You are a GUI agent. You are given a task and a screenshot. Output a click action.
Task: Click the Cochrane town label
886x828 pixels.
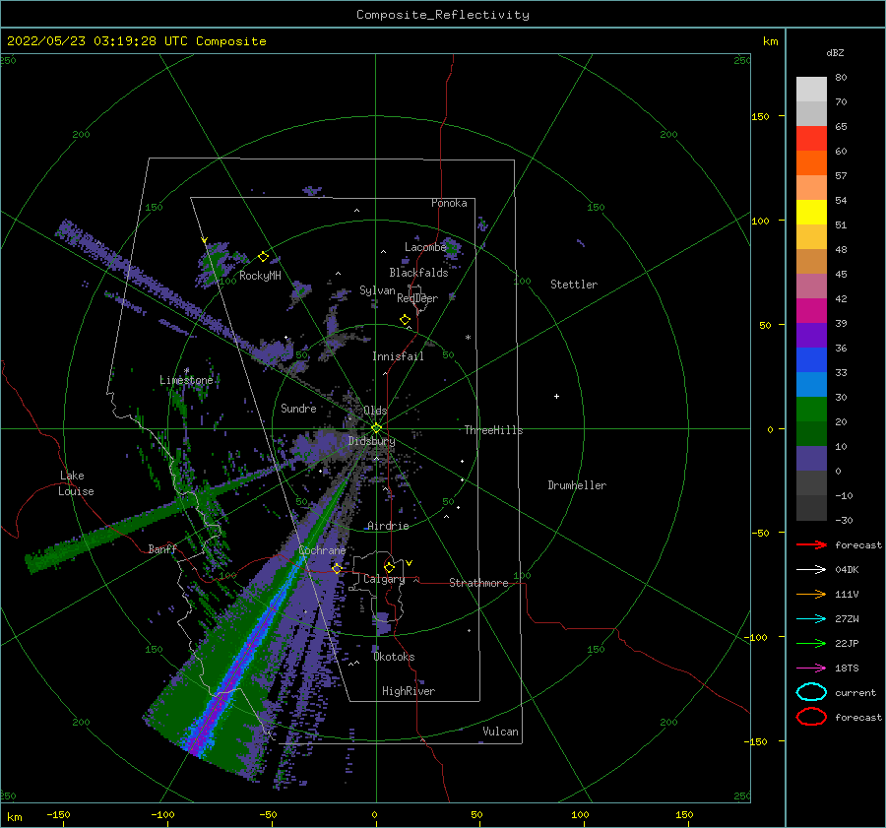click(x=322, y=550)
